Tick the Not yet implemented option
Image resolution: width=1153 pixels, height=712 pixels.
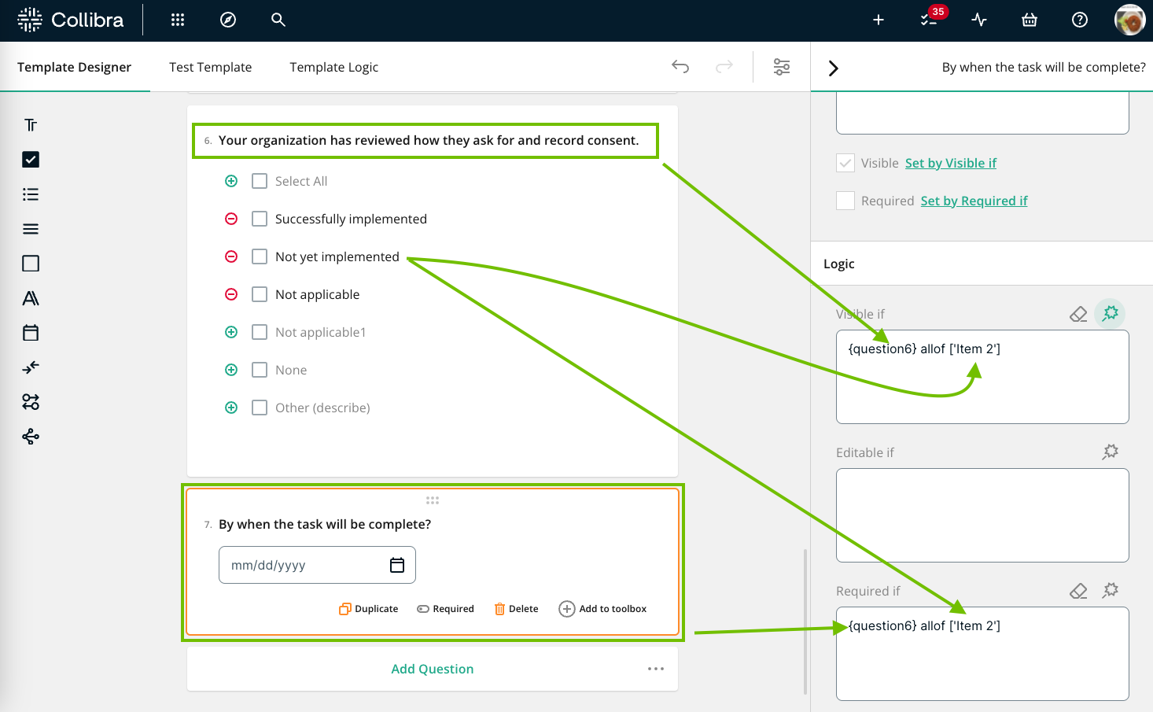pos(260,256)
